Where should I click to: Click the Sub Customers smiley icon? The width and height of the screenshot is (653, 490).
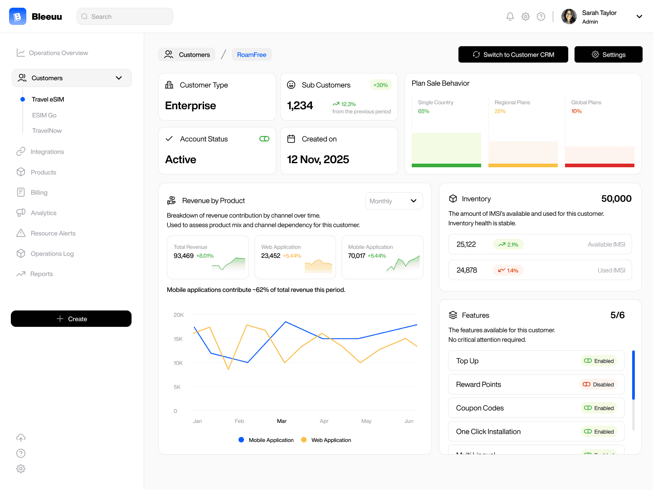point(291,85)
